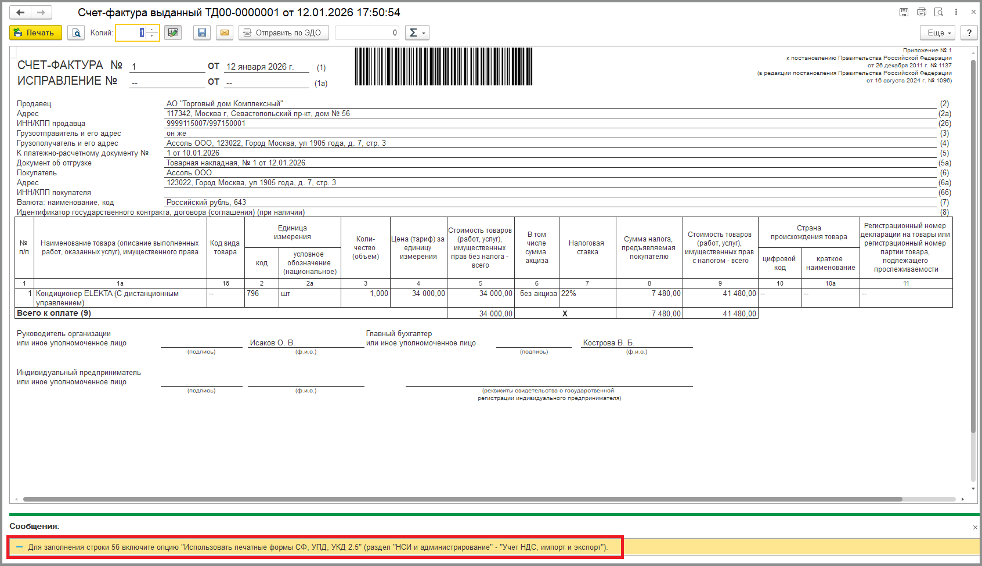Viewport: 982px width, 566px height.
Task: Send invoice by email envelope icon
Action: pyautogui.click(x=224, y=33)
